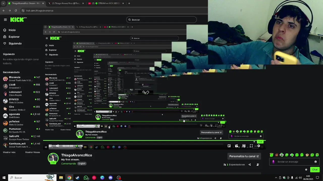Image resolution: width=323 pixels, height=181 pixels.
Task: Open recommended channel ffiorencia
Action: pyautogui.click(x=21, y=79)
